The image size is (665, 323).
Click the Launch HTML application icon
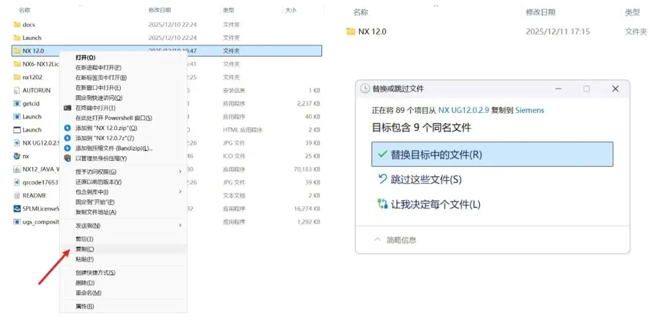[x=17, y=130]
